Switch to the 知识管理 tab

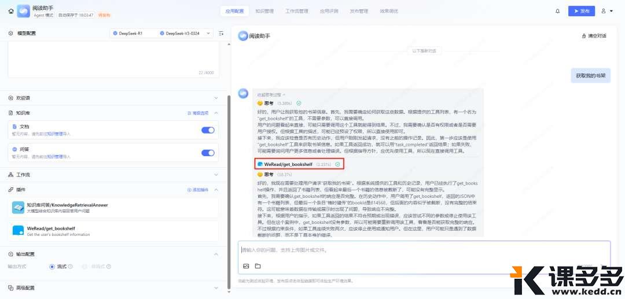point(264,11)
